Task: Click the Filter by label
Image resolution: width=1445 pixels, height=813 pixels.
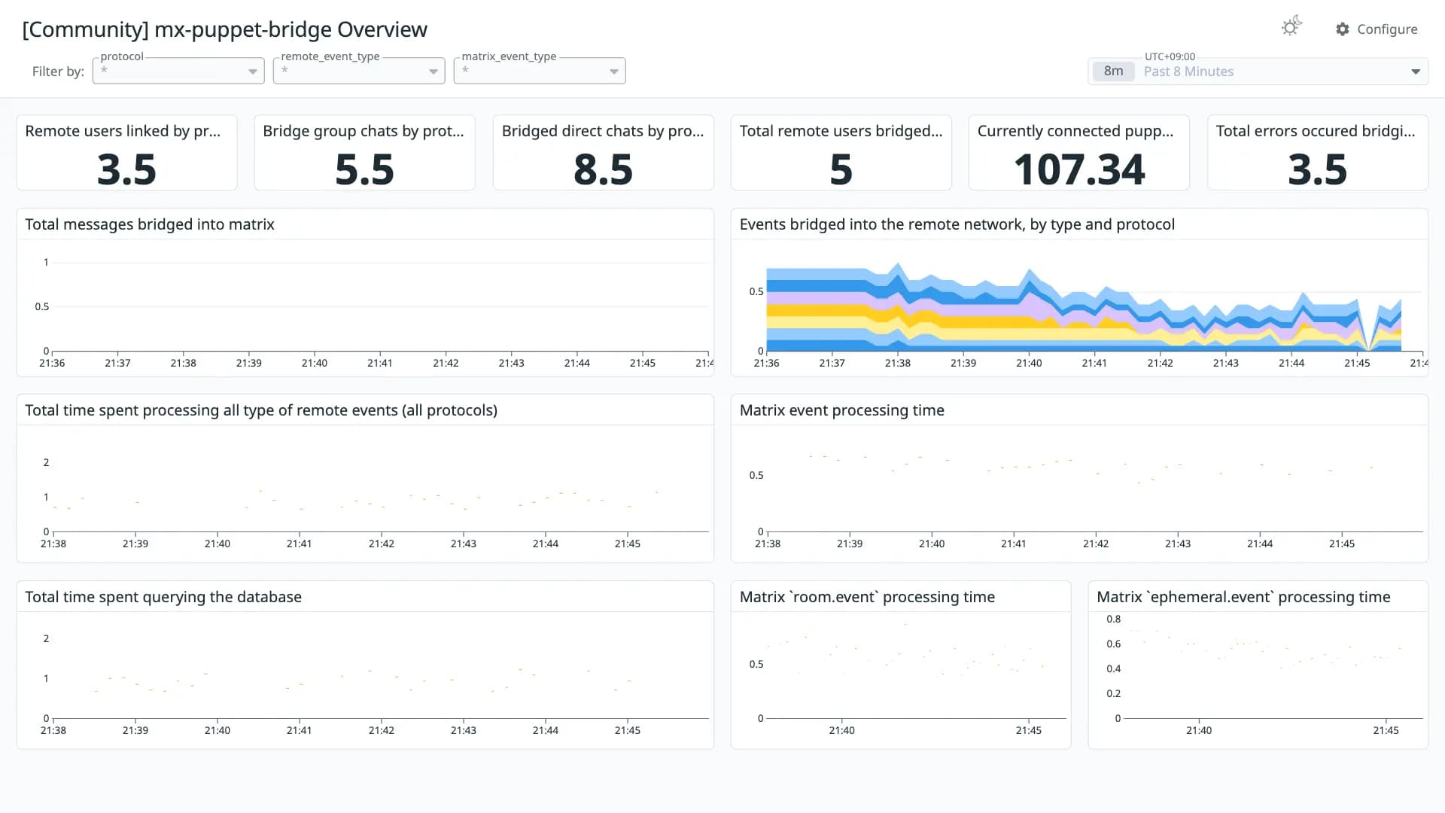Action: tap(58, 72)
